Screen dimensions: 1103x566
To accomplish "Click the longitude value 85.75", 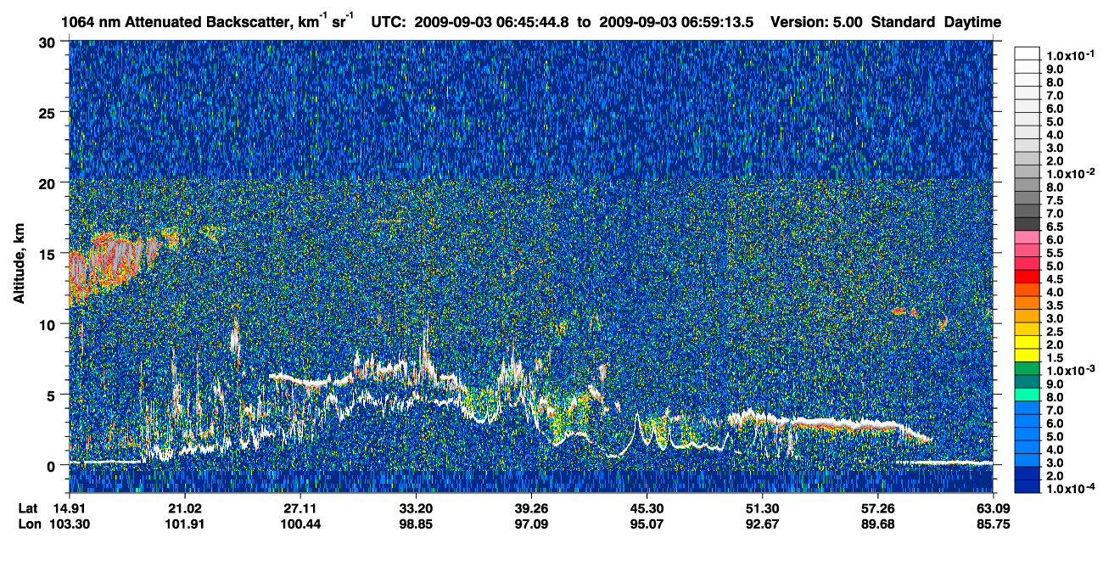I will 994,524.
